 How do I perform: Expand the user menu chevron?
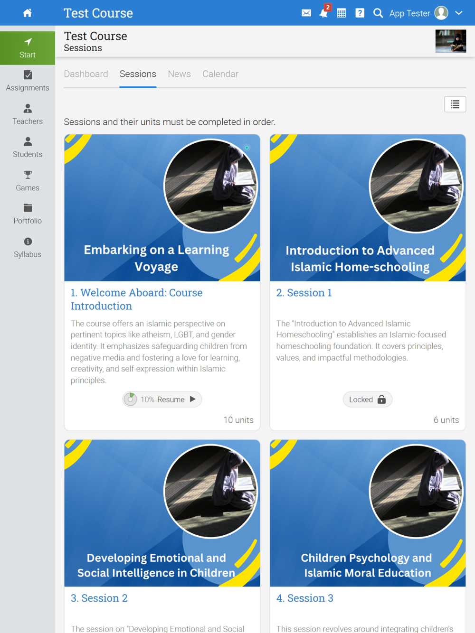pyautogui.click(x=459, y=13)
